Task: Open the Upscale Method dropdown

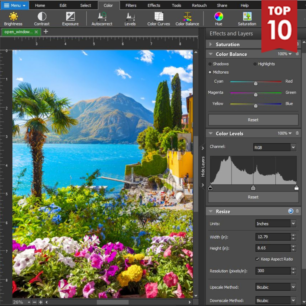Action: tap(276, 287)
